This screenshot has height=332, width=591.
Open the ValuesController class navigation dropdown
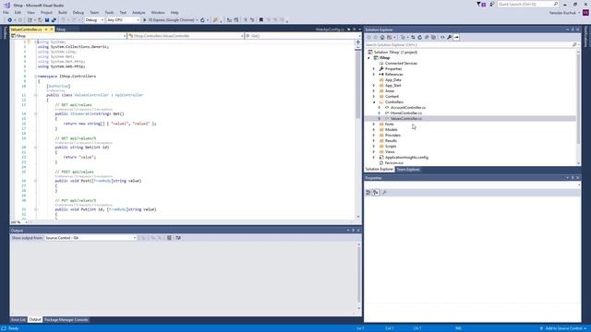click(x=186, y=36)
